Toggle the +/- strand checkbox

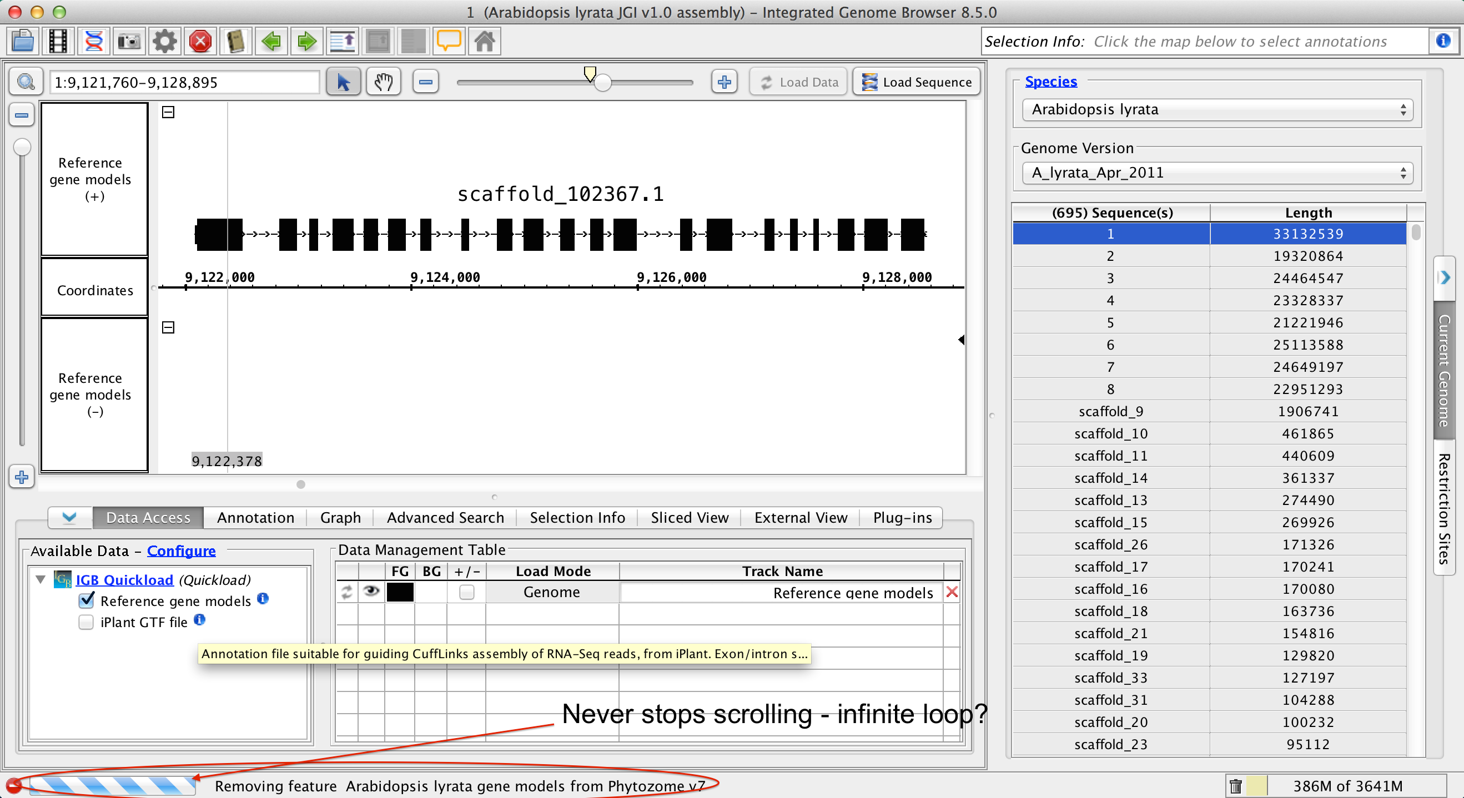point(466,592)
